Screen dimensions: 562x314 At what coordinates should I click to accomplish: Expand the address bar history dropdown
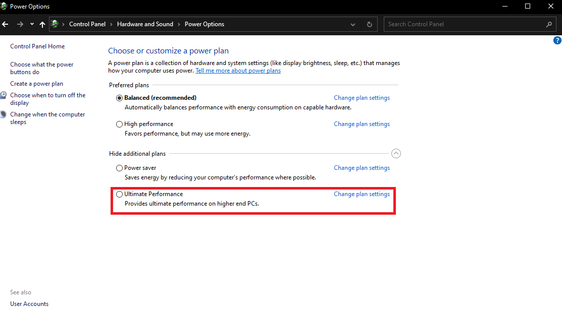tap(353, 24)
